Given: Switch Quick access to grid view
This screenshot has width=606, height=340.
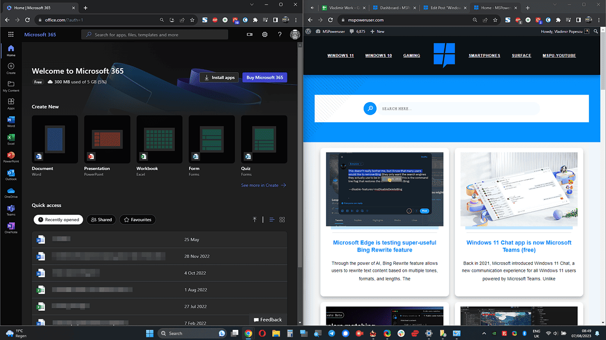Looking at the screenshot, I should [282, 220].
